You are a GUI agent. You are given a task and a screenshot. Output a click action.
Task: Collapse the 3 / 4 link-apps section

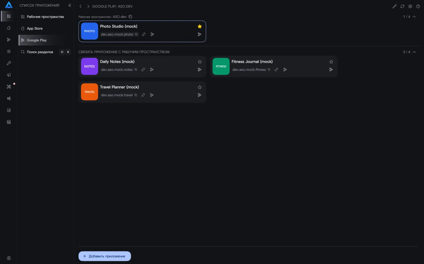(414, 52)
